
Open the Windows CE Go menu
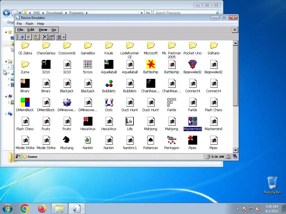54,30
